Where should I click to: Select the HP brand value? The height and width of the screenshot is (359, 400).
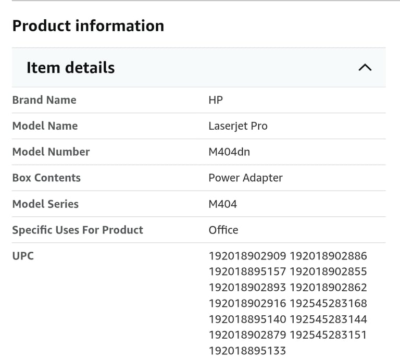tap(216, 100)
